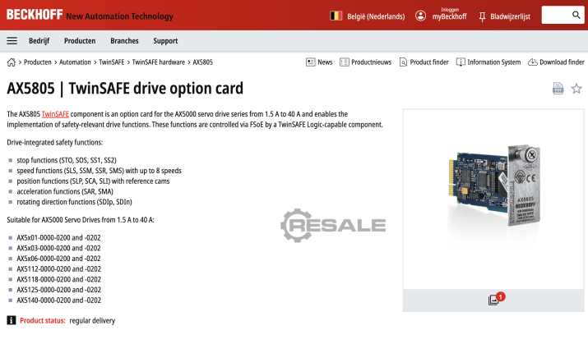Click the 'Product status:' label
Screen dimensions: 588x344
[43, 320]
